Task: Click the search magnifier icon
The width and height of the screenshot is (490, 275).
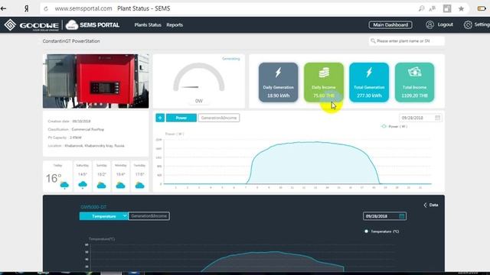Action: pyautogui.click(x=373, y=40)
